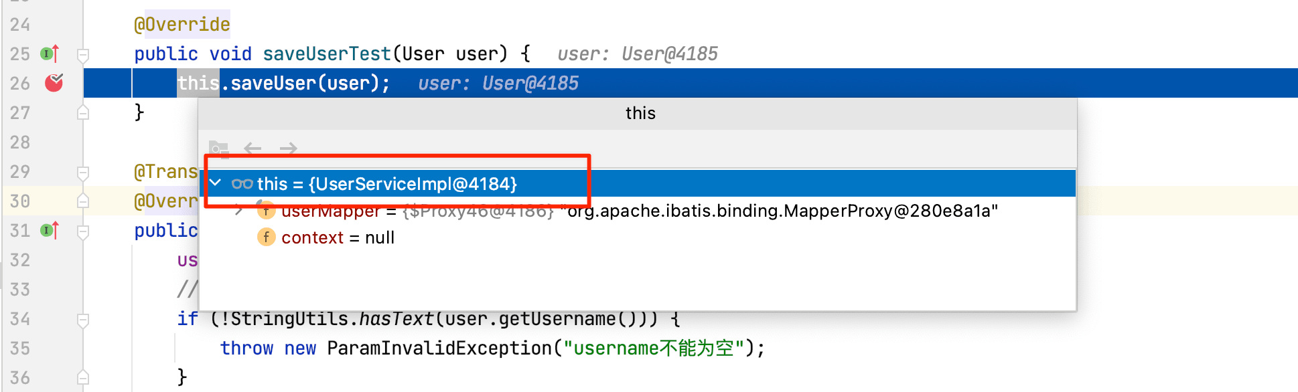Click the back arrow in the popup toolbar

[x=253, y=149]
